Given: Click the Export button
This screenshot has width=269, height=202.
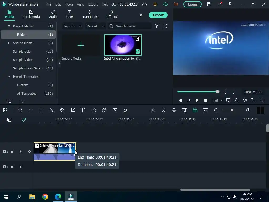Looking at the screenshot, I should click(158, 15).
